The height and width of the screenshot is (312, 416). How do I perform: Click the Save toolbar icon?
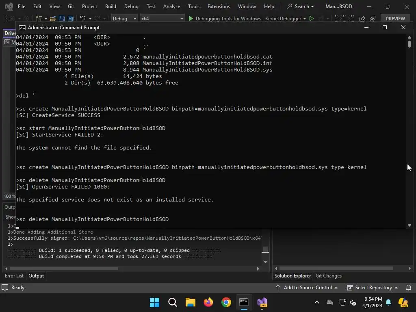(x=62, y=19)
